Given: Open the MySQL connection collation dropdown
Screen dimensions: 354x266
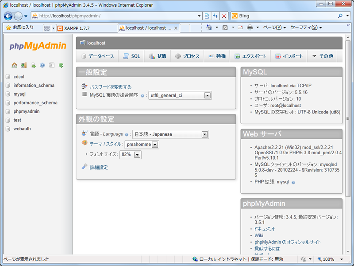Looking at the screenshot, I should pos(208,95).
